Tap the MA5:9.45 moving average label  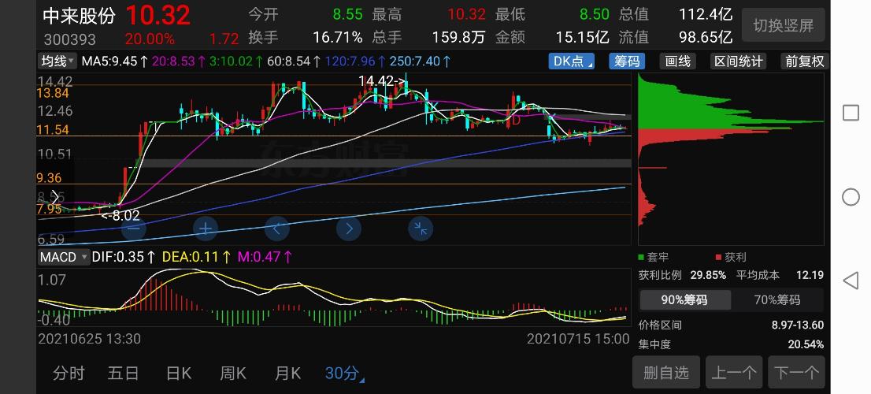click(x=115, y=61)
